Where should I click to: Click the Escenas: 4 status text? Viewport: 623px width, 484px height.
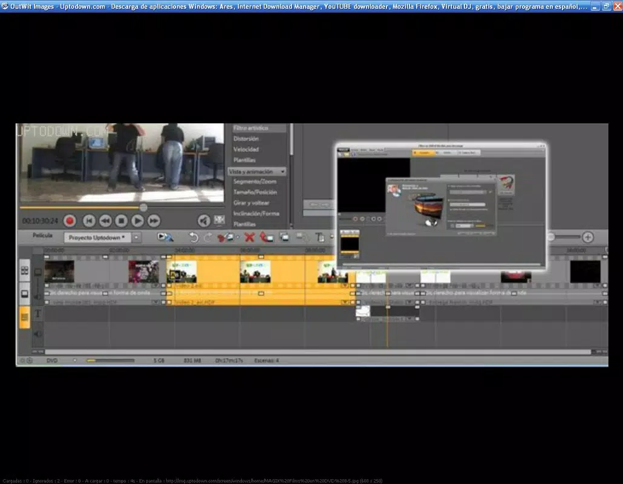point(267,361)
